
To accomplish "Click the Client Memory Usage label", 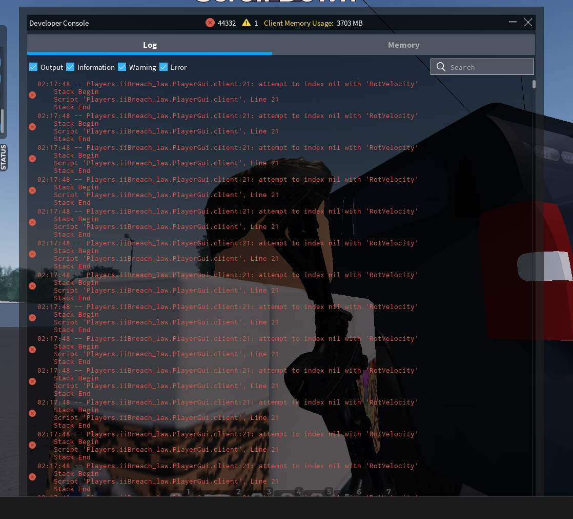I will pos(298,23).
